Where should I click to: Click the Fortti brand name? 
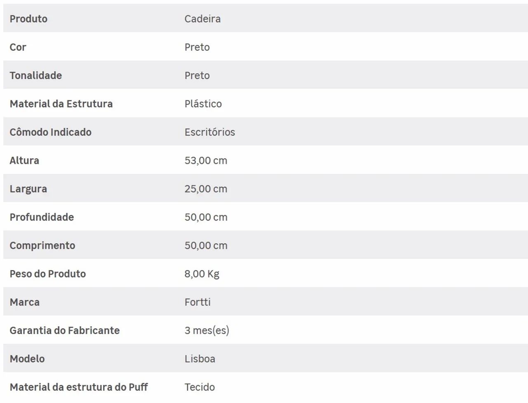tap(198, 302)
